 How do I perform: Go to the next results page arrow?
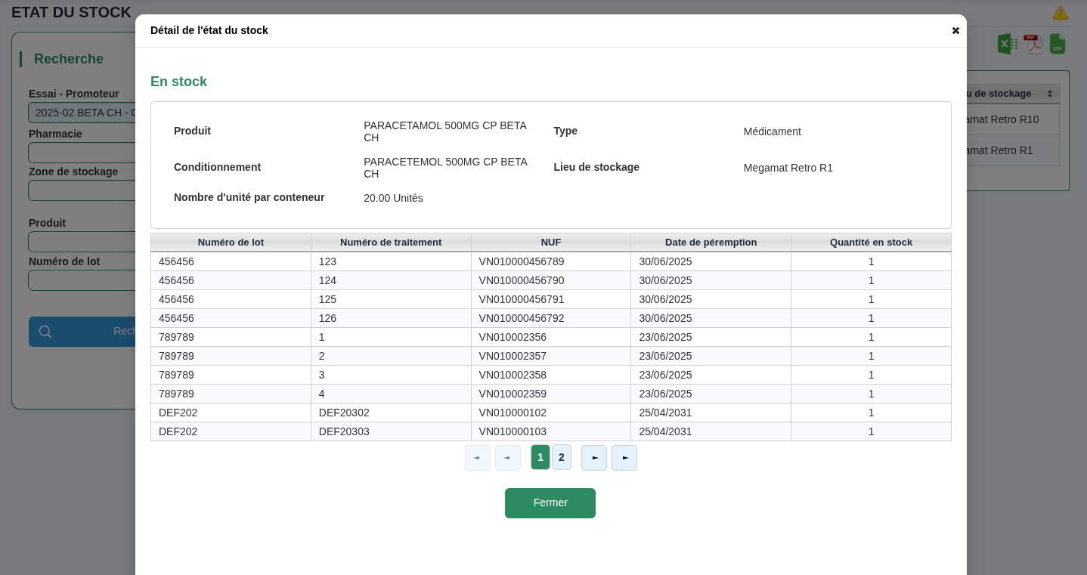594,457
